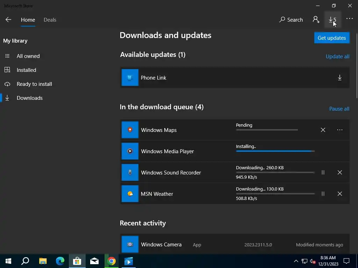
Task: Click the Windows Sound Recorder tile icon
Action: click(x=130, y=172)
